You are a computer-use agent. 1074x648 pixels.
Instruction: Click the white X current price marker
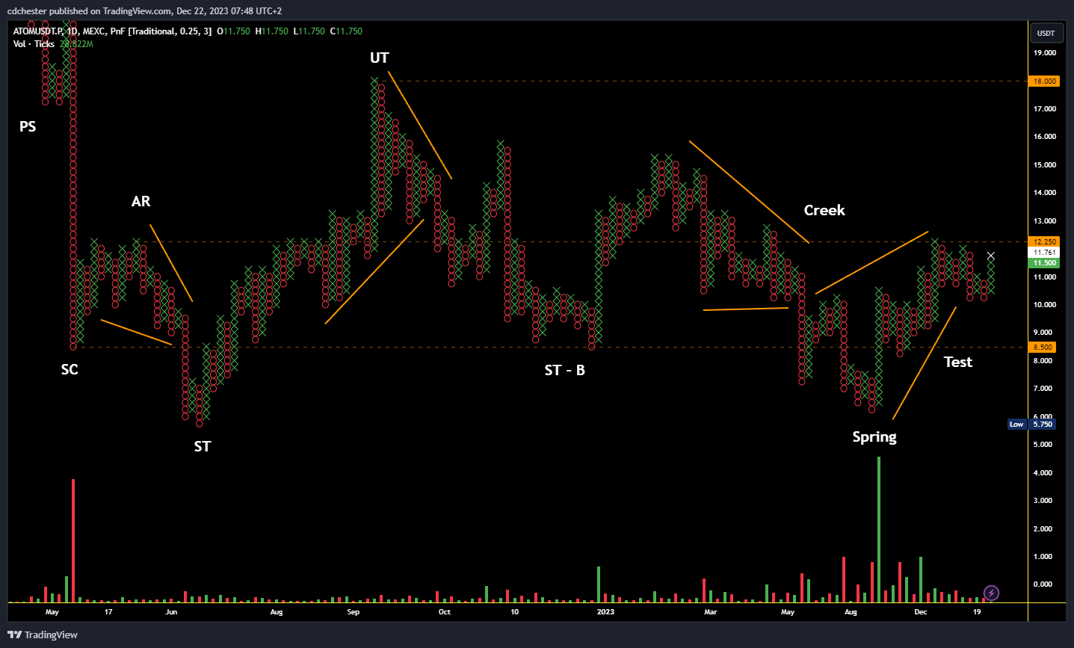991,256
